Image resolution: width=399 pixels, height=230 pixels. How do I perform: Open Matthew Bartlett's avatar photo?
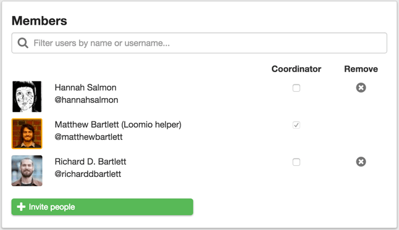[x=27, y=134]
